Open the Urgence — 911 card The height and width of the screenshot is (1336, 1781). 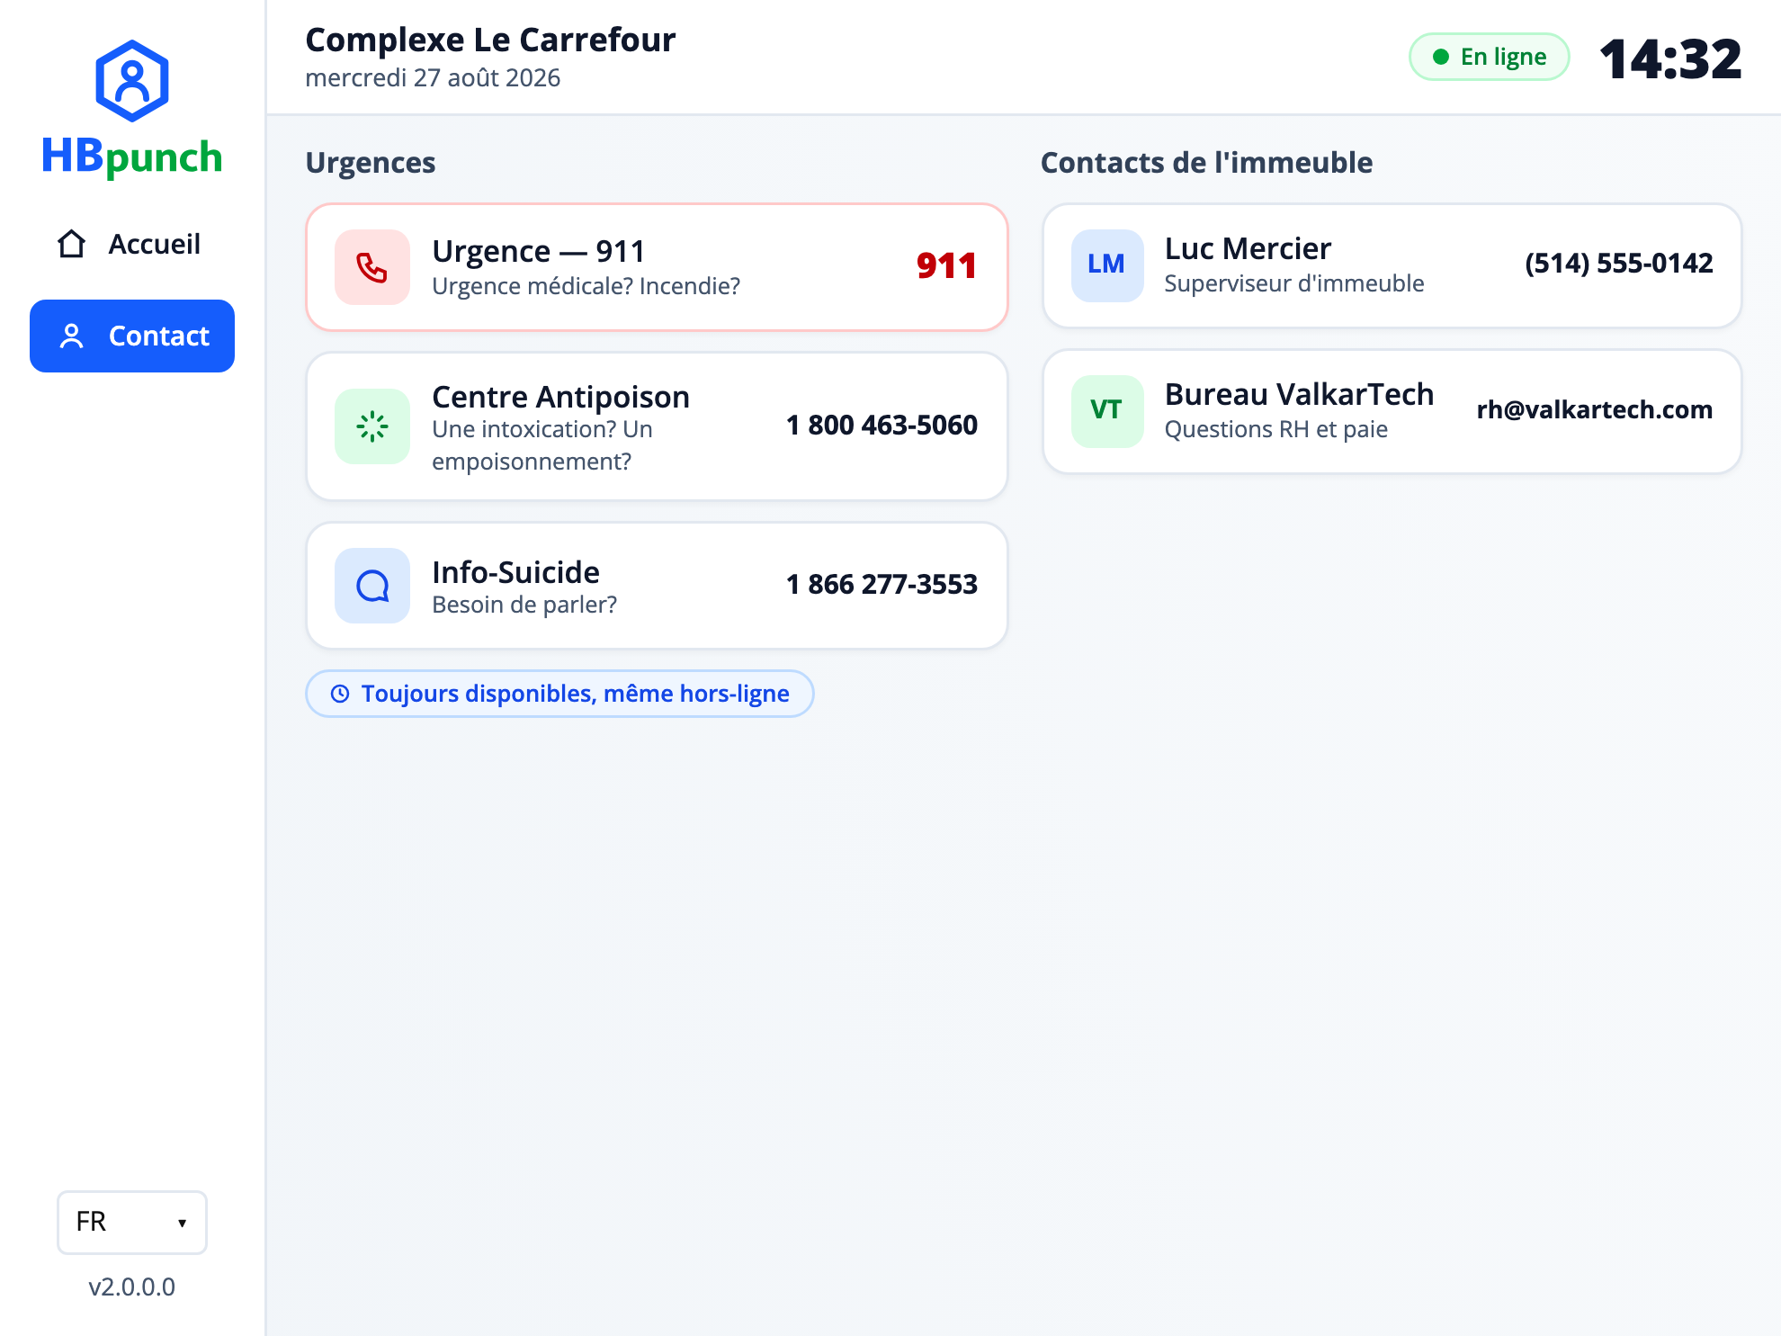[657, 267]
